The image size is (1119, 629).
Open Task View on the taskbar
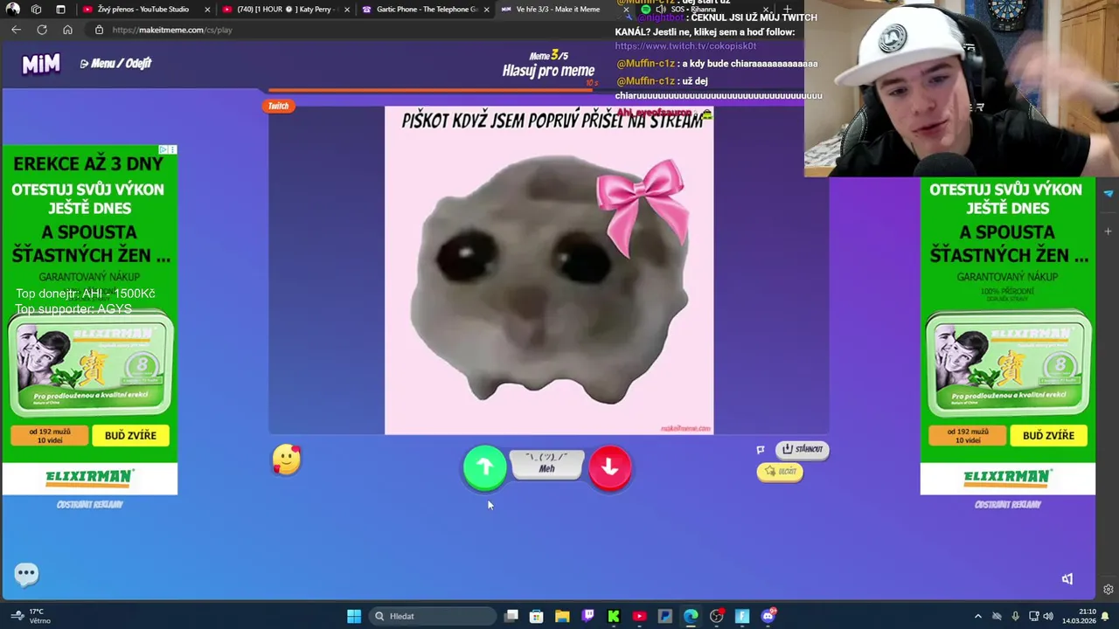[x=511, y=616]
